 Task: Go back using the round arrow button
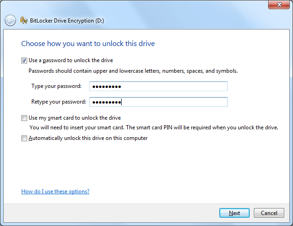[10, 20]
